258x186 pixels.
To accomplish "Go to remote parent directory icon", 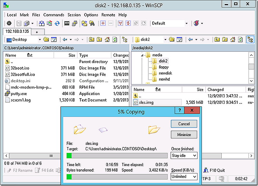I will tap(217, 39).
